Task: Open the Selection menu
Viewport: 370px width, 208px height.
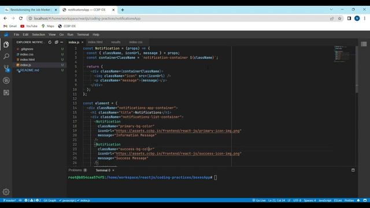Action: pos(39,35)
